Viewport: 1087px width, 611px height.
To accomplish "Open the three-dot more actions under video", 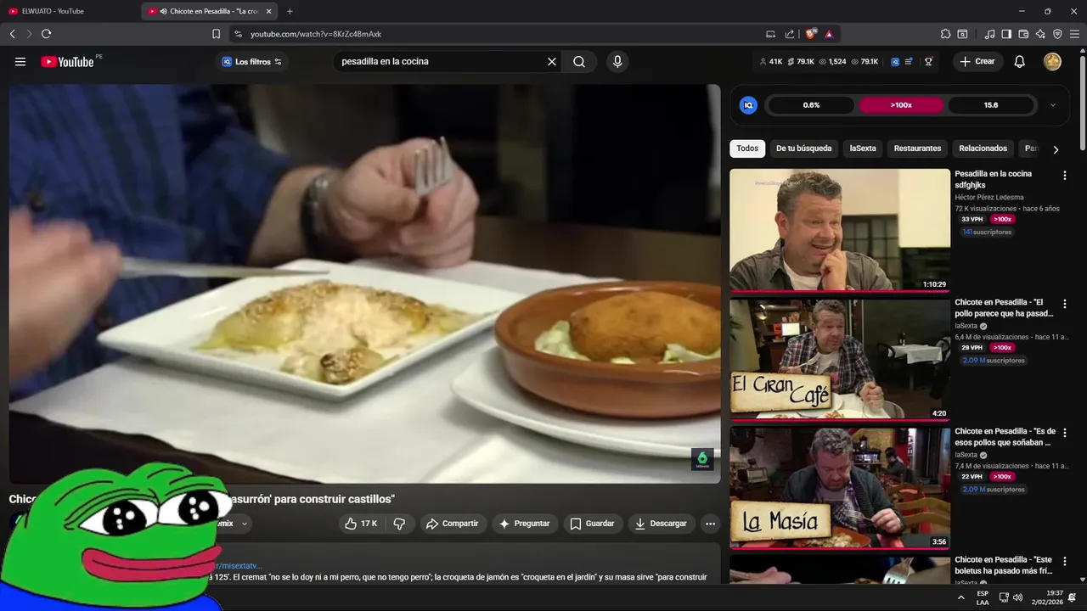I will (x=711, y=524).
